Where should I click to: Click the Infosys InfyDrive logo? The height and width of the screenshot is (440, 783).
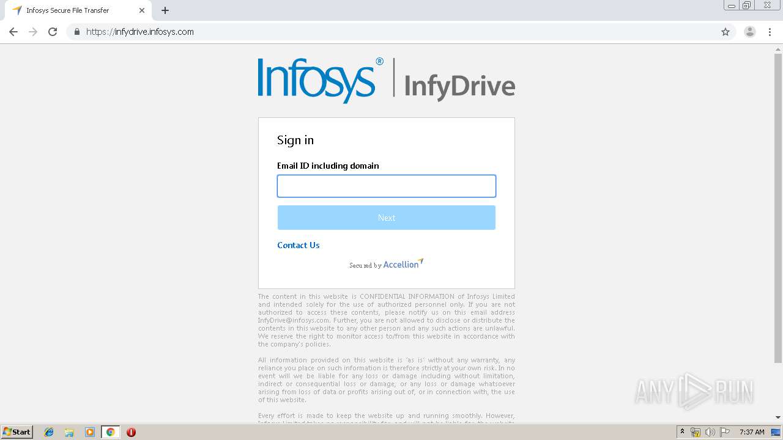pos(387,79)
